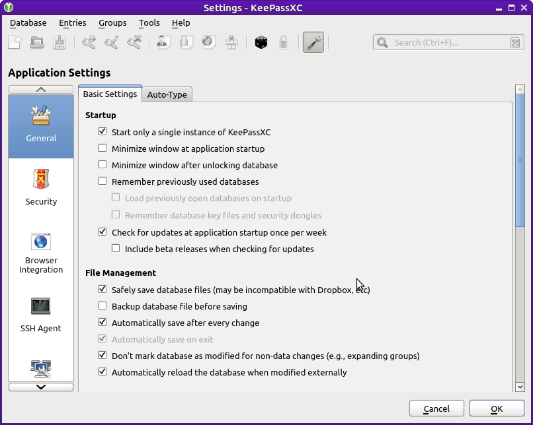Confirm settings with the OK button
The height and width of the screenshot is (425, 533).
pos(497,409)
